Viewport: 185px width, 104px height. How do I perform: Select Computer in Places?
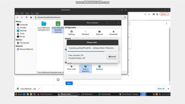(22, 25)
